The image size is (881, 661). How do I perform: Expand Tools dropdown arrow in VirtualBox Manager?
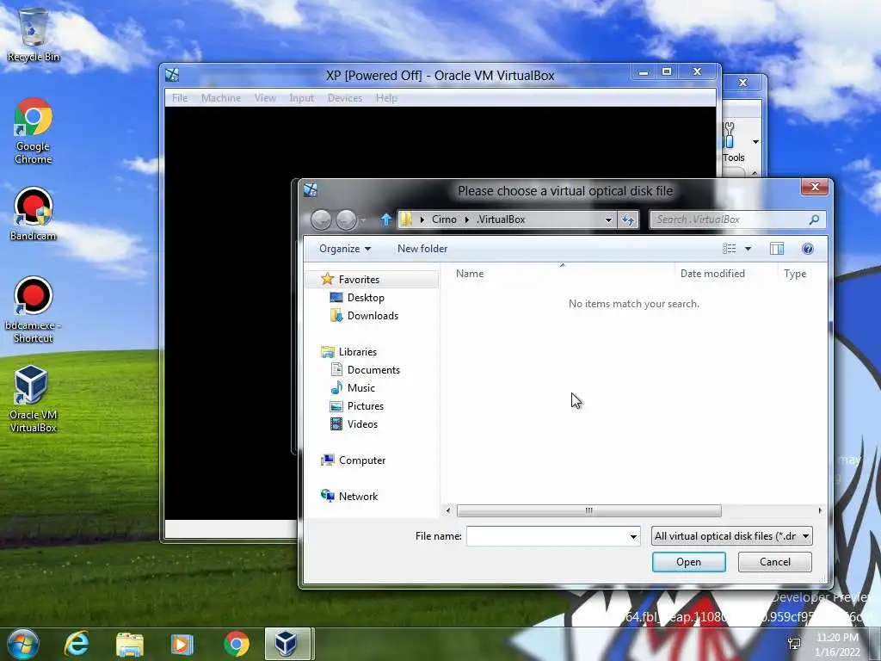coord(755,142)
